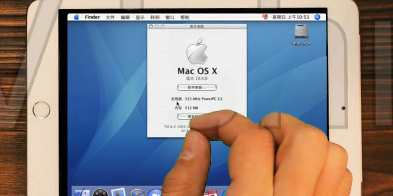Open the 转到 menu
This screenshot has width=393, height=196.
[x=155, y=17]
